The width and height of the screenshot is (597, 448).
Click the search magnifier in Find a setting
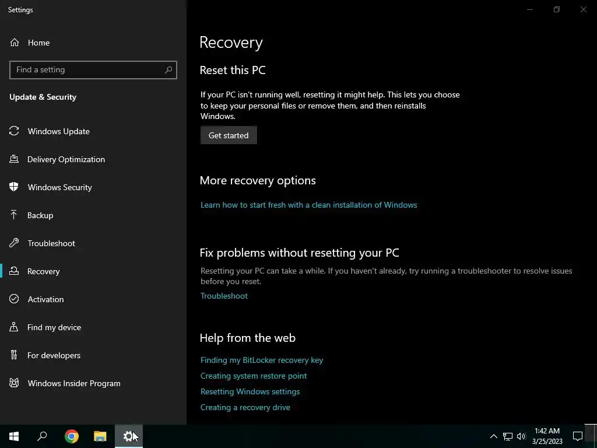click(168, 70)
